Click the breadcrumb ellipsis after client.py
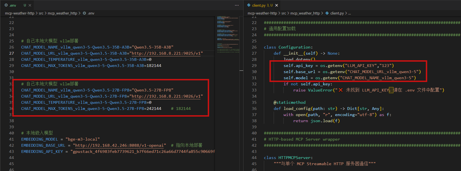Viewport: 461px width, 171px height. coord(350,13)
